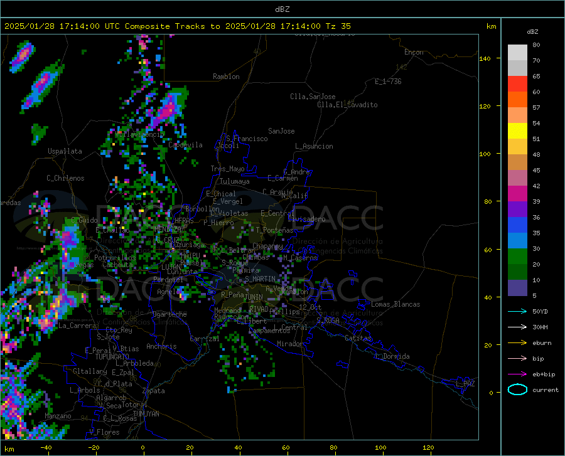The image size is (565, 456).
Task: Click the Mirador map label
Action: pos(289,344)
